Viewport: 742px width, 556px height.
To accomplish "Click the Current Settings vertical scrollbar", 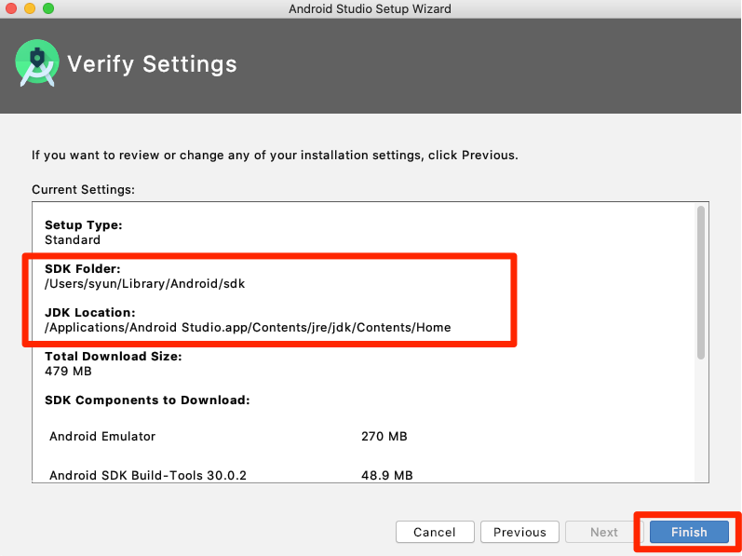I will click(x=701, y=282).
